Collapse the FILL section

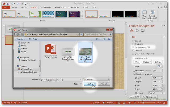point(131,37)
